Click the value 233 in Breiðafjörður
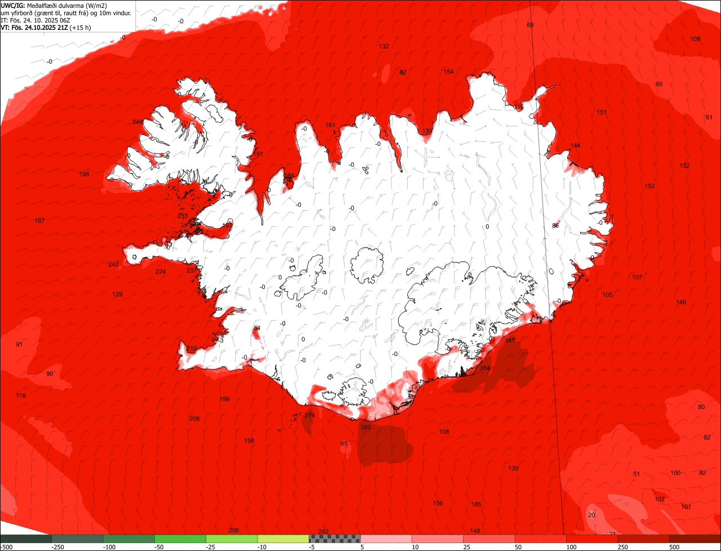 click(x=183, y=216)
